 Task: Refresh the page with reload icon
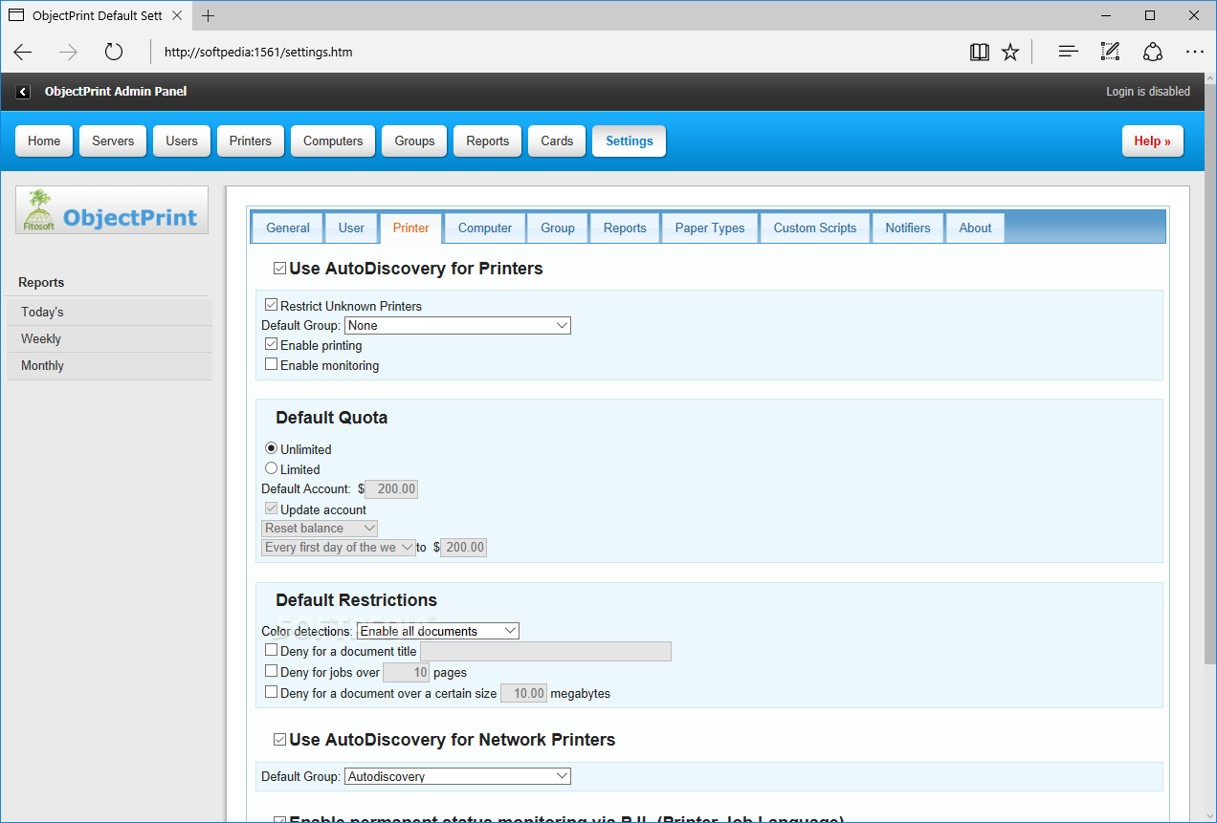pos(114,52)
